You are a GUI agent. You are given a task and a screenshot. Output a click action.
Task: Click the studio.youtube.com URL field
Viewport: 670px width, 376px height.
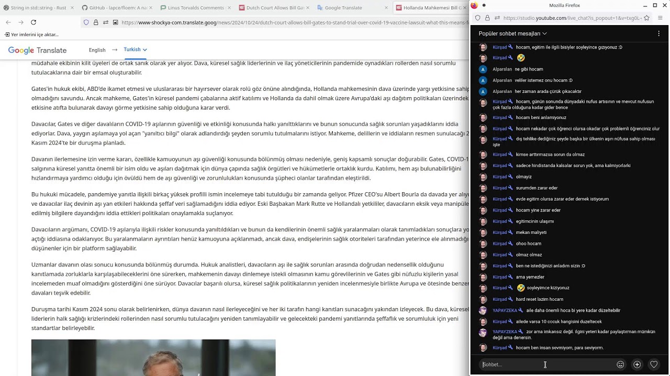pos(572,18)
